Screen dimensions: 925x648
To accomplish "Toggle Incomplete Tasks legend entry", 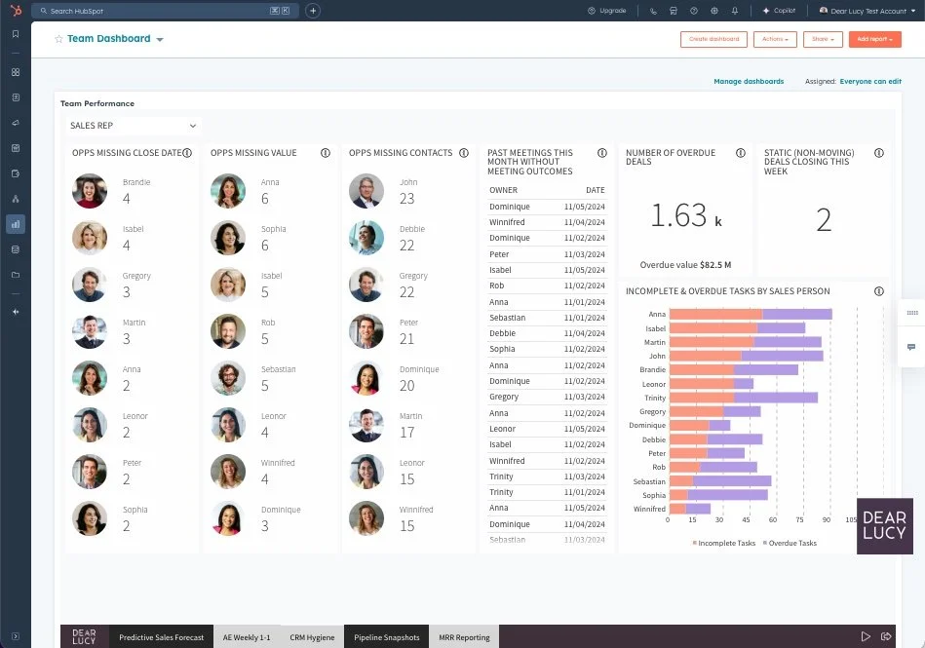I will point(724,543).
